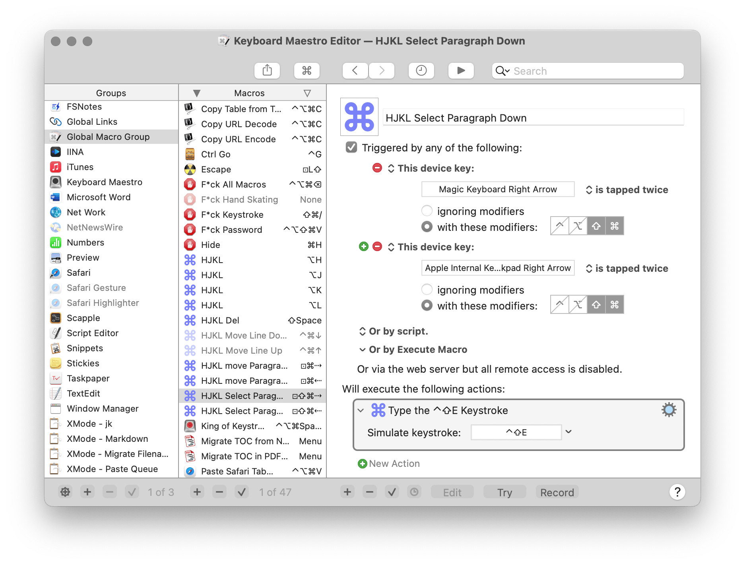Select 'with these modifiers' for Magic Keyboard trigger
The height and width of the screenshot is (565, 745).
click(x=427, y=226)
